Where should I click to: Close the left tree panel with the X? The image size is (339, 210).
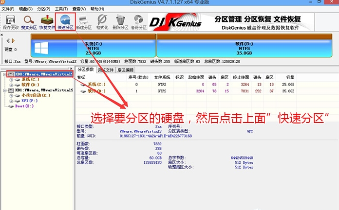(71, 69)
